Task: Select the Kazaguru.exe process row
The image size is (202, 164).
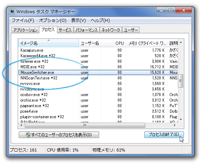Action: pyautogui.click(x=98, y=50)
